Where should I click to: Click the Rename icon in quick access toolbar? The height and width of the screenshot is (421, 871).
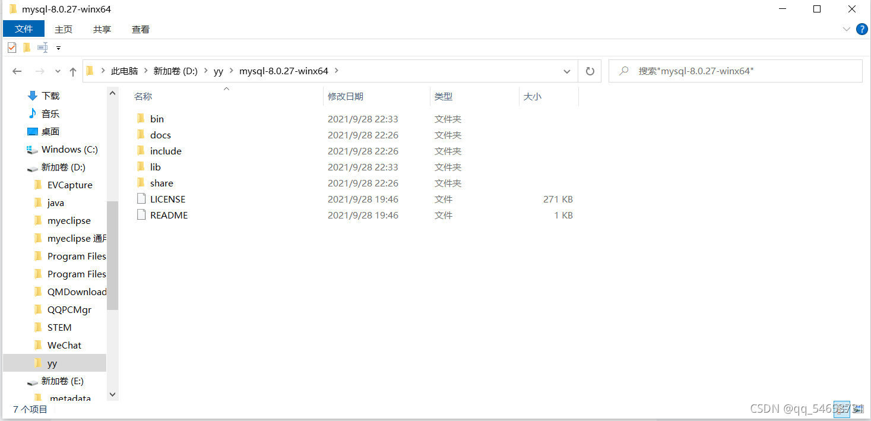point(43,48)
